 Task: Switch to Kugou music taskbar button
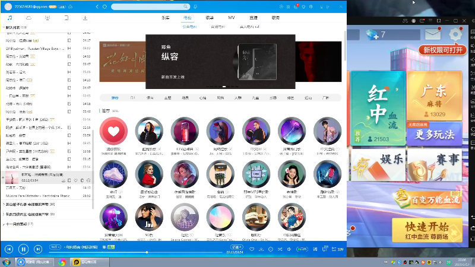tap(34, 262)
